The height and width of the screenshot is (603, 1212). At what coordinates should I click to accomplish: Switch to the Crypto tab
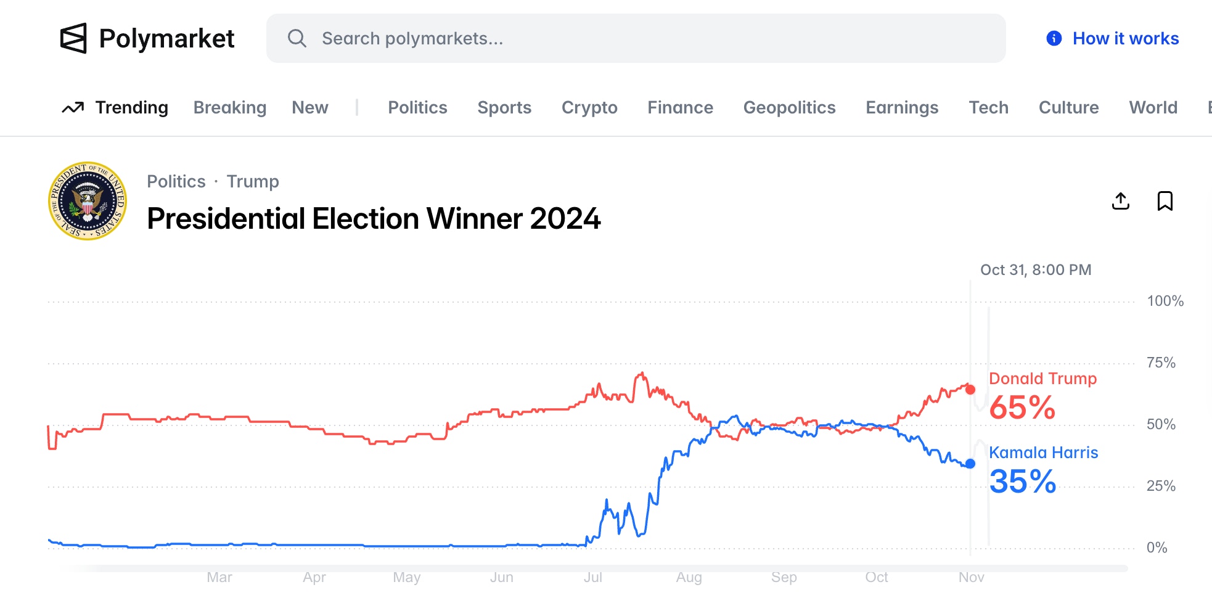coord(589,108)
